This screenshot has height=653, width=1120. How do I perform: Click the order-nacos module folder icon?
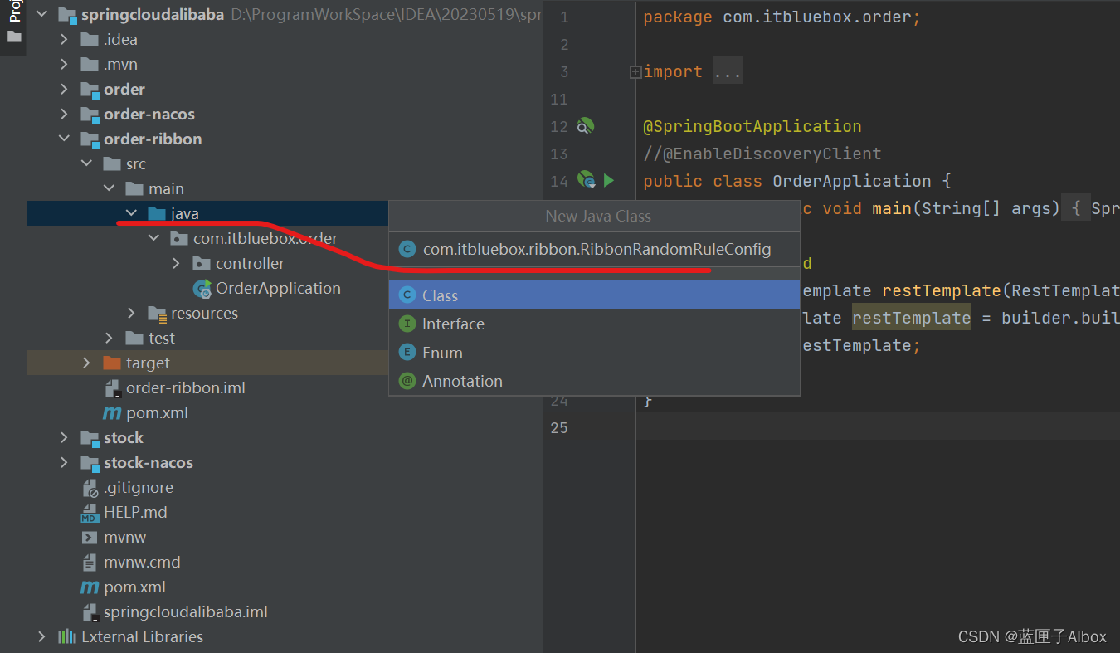tap(90, 115)
